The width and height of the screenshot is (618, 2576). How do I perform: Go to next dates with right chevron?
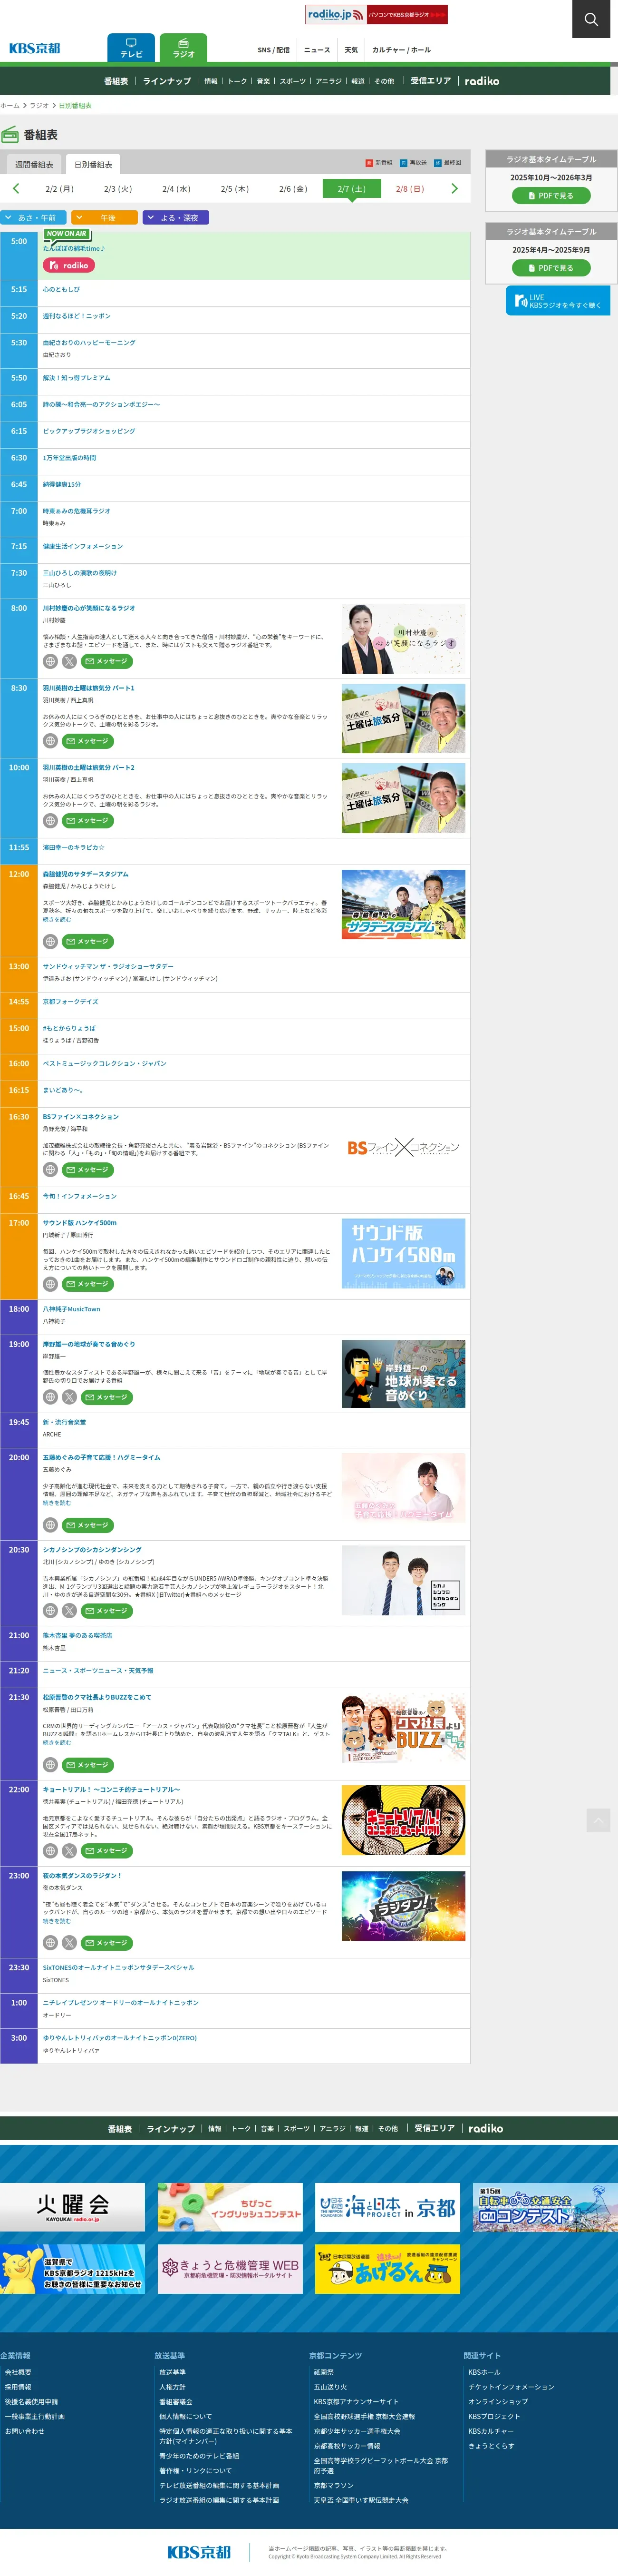pyautogui.click(x=454, y=188)
